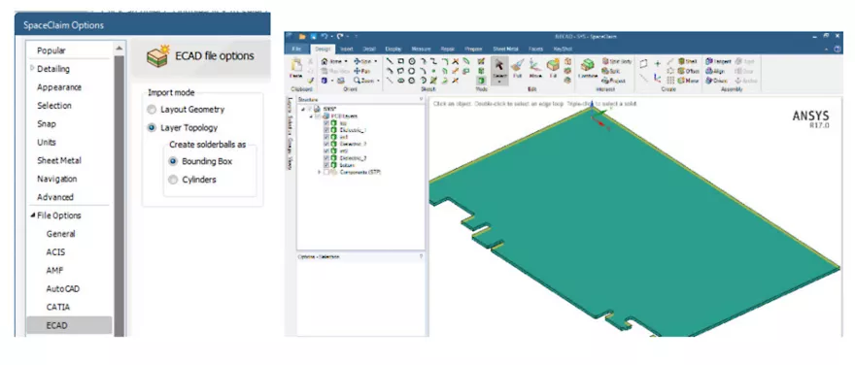Collapse the File Options section
The width and height of the screenshot is (855, 365).
click(32, 216)
